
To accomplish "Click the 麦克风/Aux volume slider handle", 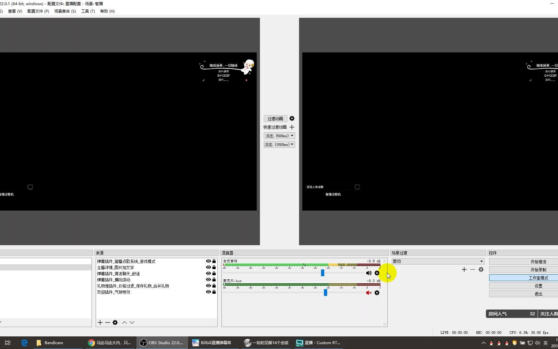I will [326, 293].
